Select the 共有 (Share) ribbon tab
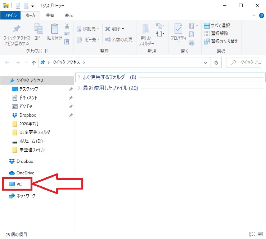Screen dimensions: 266x239 click(x=50, y=16)
